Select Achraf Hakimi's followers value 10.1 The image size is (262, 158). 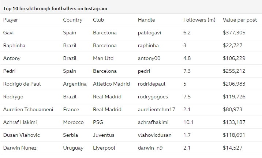point(188,122)
